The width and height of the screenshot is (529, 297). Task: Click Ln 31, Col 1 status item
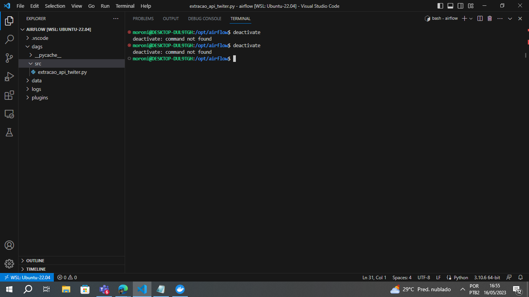point(374,277)
